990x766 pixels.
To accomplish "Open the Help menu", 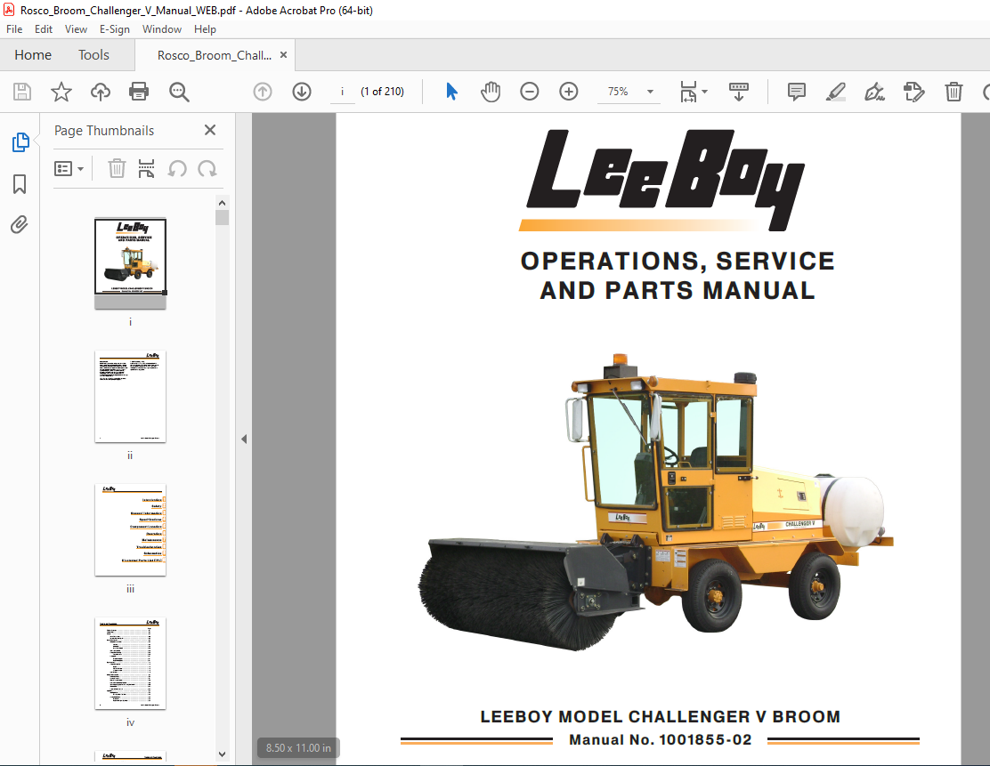I will point(205,29).
